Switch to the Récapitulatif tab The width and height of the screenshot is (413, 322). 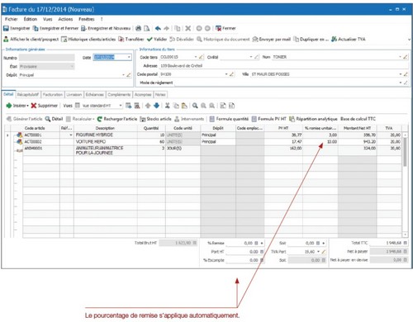point(28,95)
